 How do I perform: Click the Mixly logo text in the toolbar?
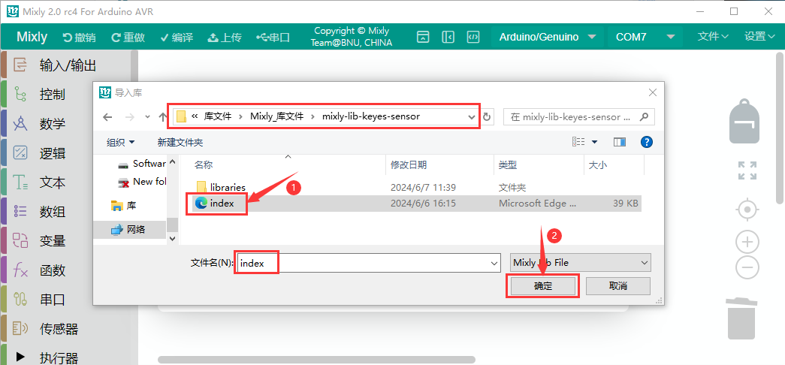[32, 37]
